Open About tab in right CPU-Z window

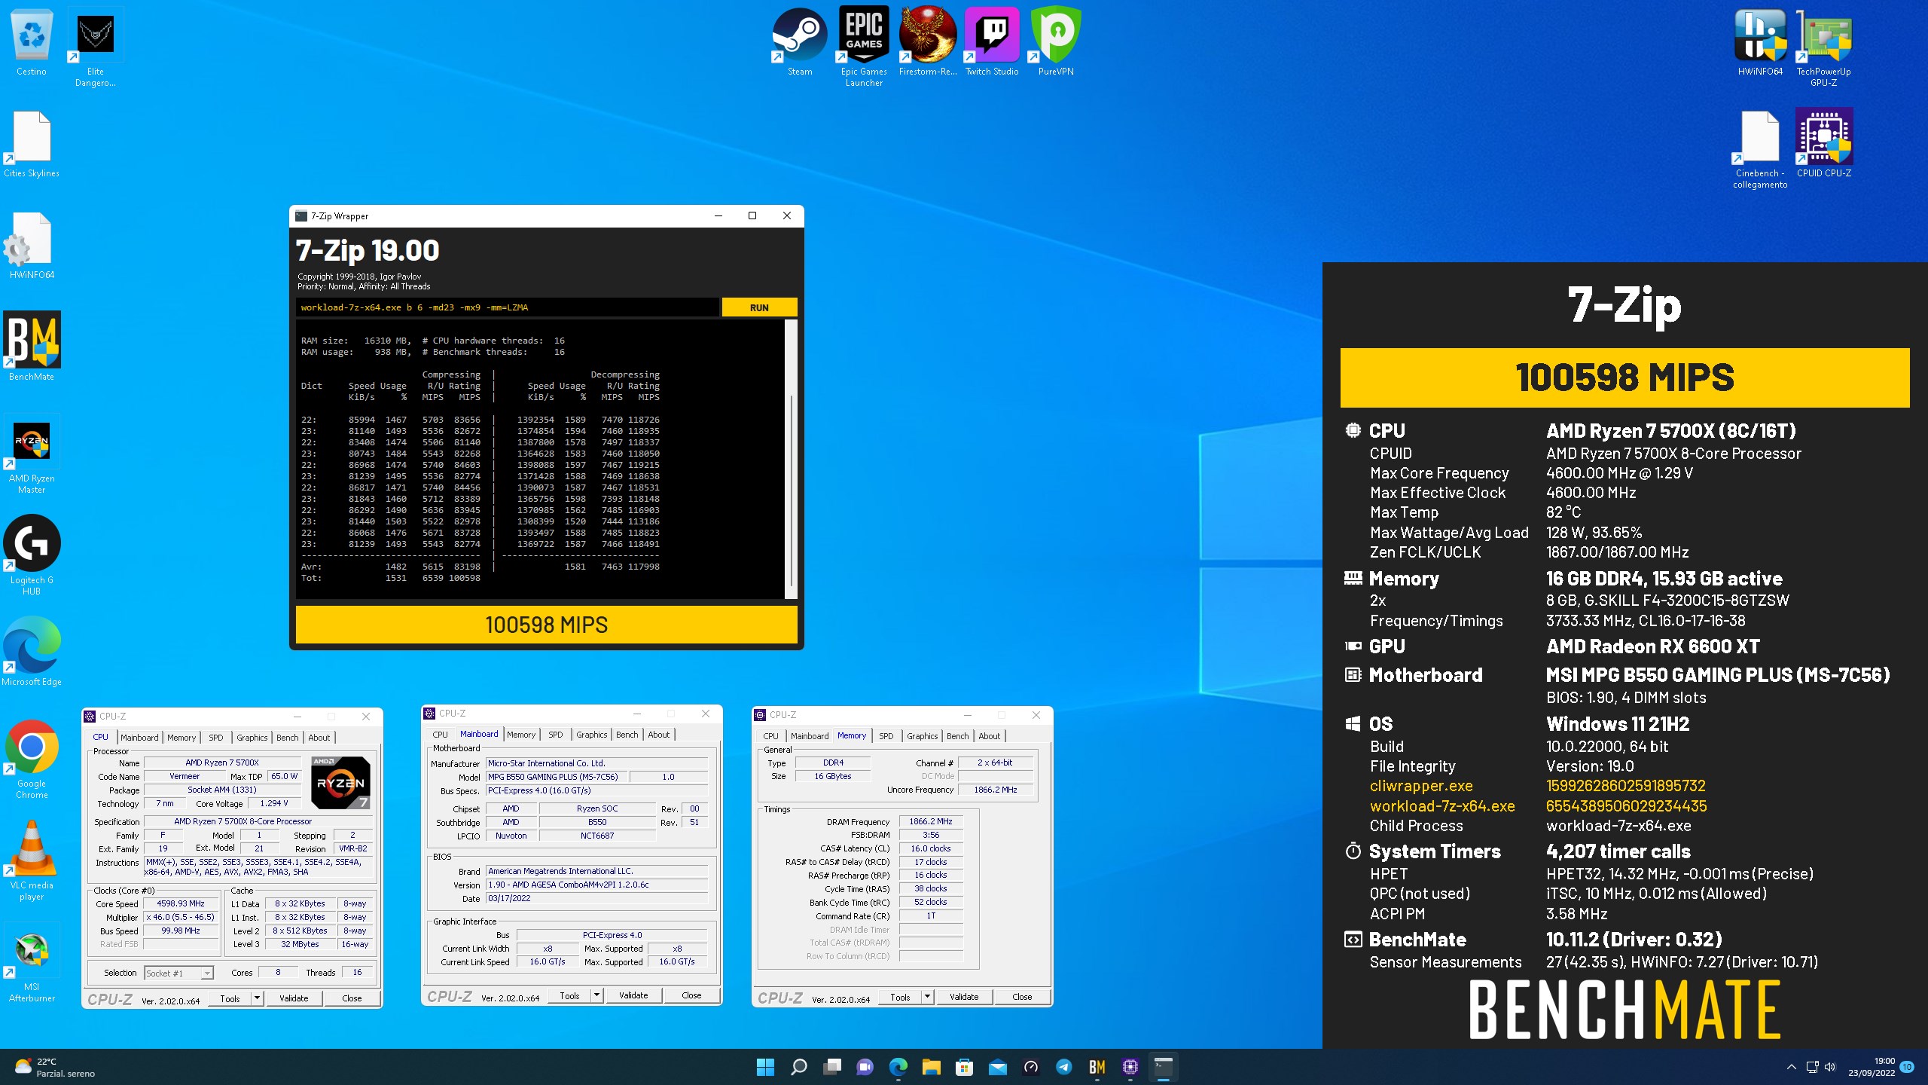tap(990, 736)
